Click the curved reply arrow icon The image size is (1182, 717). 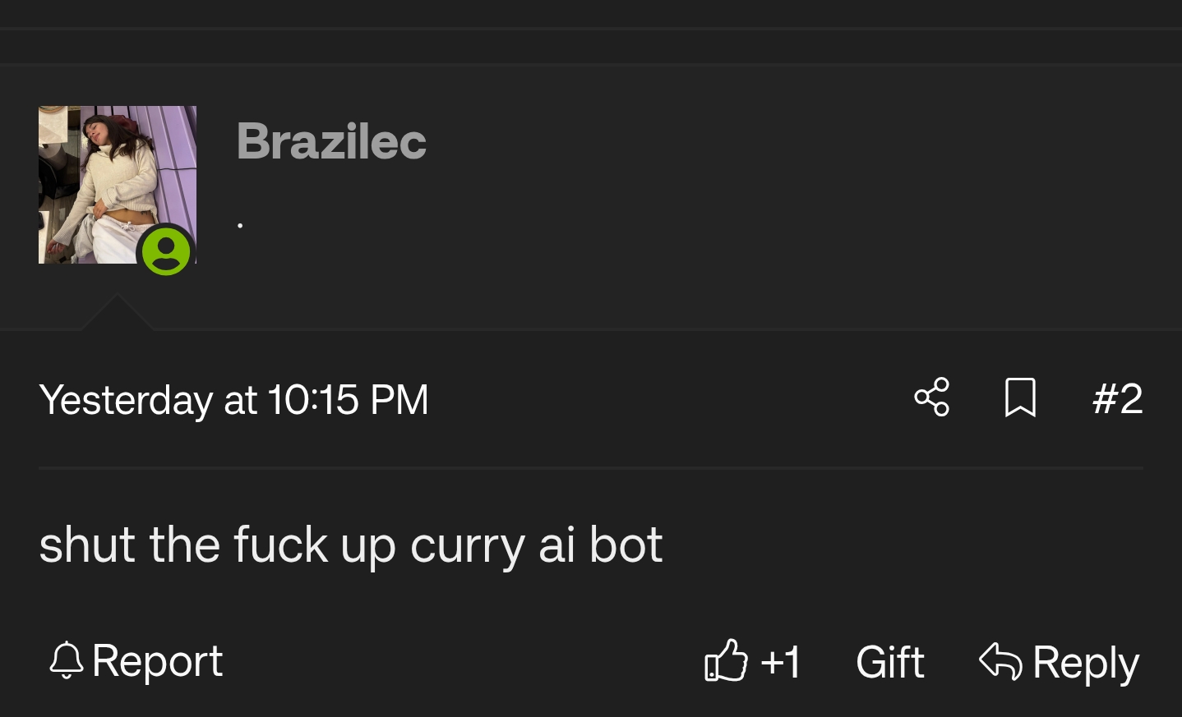point(1000,660)
